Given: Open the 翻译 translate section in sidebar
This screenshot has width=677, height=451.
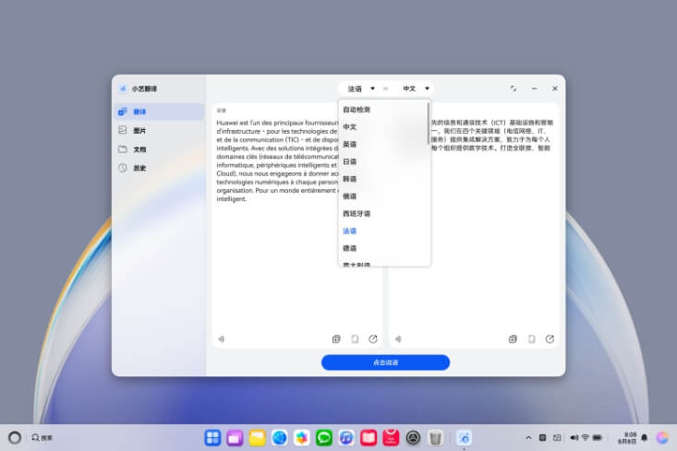Looking at the screenshot, I should (159, 112).
